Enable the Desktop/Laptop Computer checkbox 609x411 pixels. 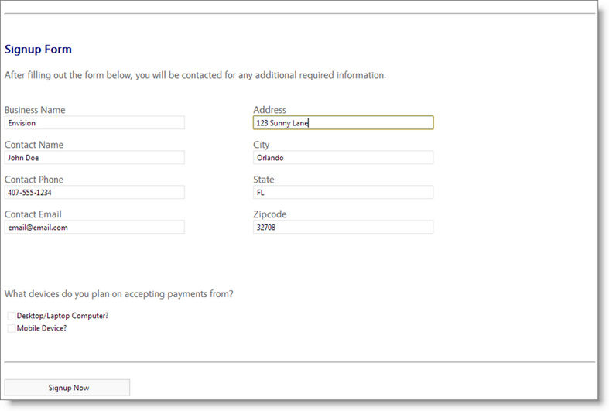click(x=12, y=316)
